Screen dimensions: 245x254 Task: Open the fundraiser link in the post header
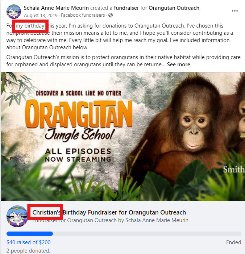point(126,8)
